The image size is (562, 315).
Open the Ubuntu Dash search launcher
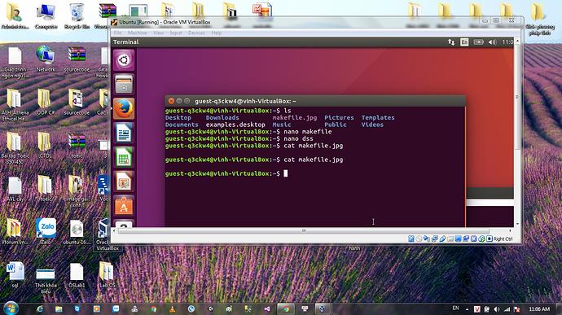[124, 60]
